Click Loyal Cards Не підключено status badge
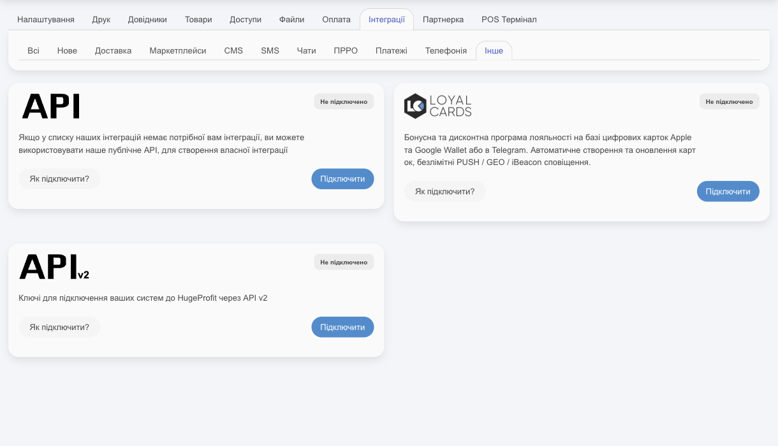778x446 pixels. click(x=730, y=101)
